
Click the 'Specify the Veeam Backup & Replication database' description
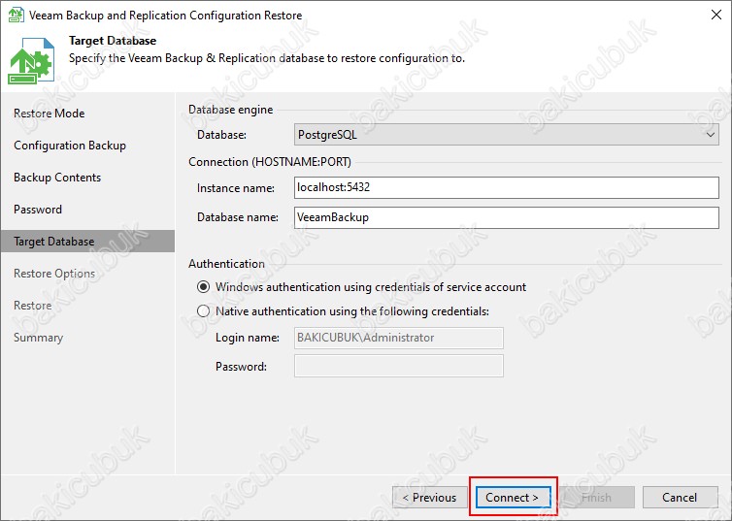(x=267, y=58)
